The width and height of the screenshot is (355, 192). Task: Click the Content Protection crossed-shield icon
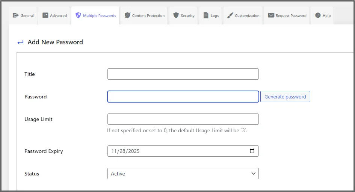(127, 15)
